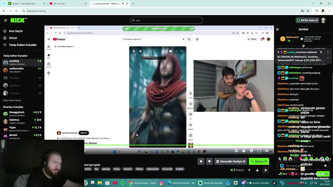Collapse the Sohbet chat panel
Image resolution: width=333 pixels, height=187 pixels.
pos(277,29)
